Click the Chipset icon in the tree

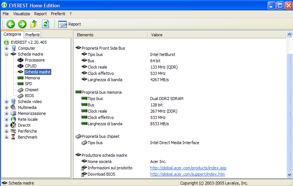pos(20,90)
